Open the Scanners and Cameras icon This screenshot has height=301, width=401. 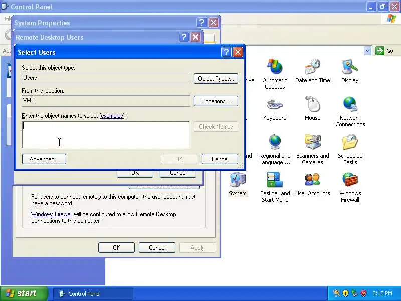click(312, 149)
